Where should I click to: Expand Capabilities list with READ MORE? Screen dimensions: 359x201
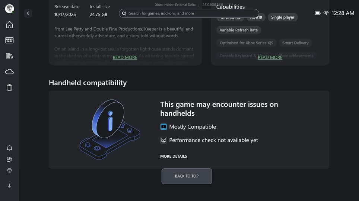click(270, 57)
